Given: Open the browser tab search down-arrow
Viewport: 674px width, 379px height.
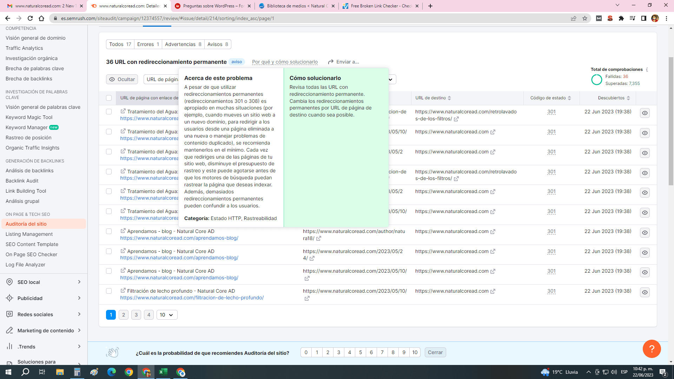Looking at the screenshot, I should 617,5.
